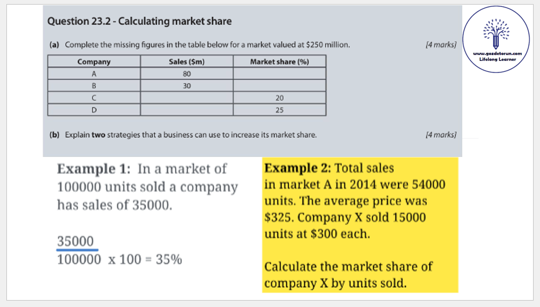540x307 pixels.
Task: Open the www.gozdetorun.com website link
Action: [498, 54]
